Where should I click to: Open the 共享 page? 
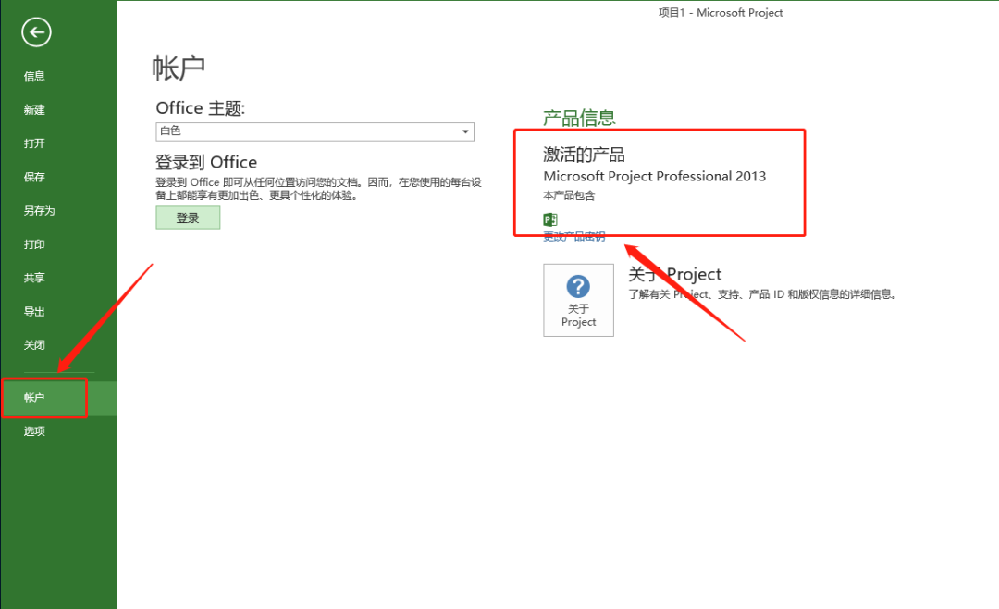pyautogui.click(x=34, y=278)
